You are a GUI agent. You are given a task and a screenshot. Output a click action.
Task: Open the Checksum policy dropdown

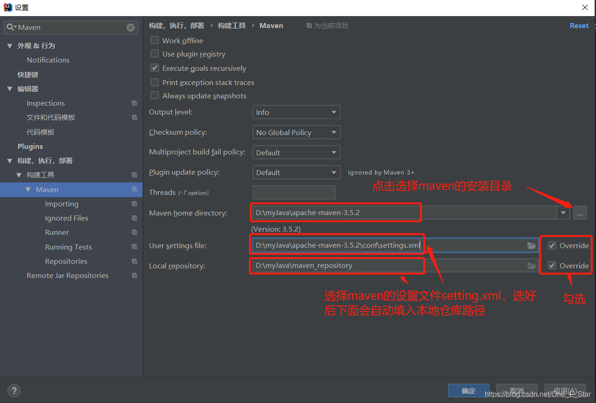click(296, 132)
